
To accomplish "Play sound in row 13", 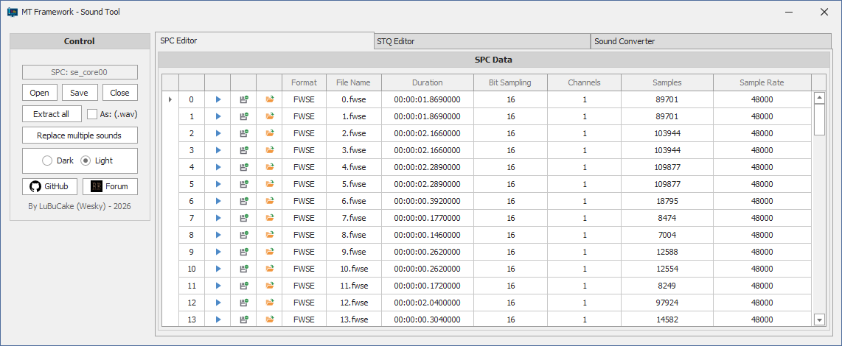I will coord(218,319).
